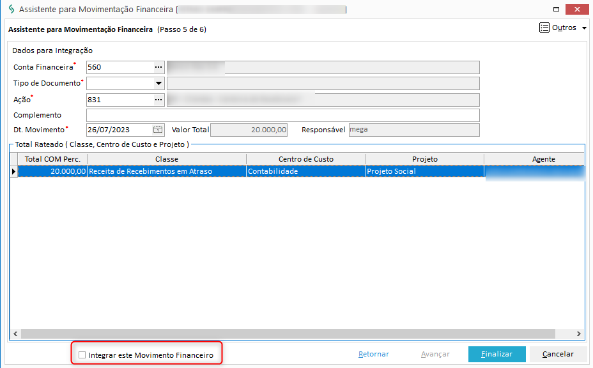Viewport: 593px width, 368px height.
Task: Open Ação lookup ellipsis button
Action: pyautogui.click(x=158, y=100)
